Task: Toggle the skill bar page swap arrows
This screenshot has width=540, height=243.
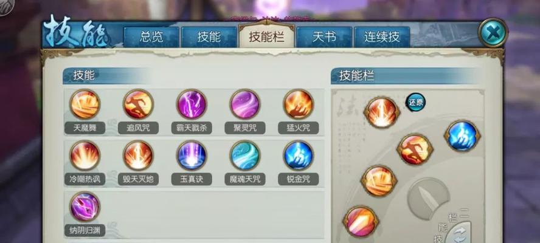Action: point(459,234)
